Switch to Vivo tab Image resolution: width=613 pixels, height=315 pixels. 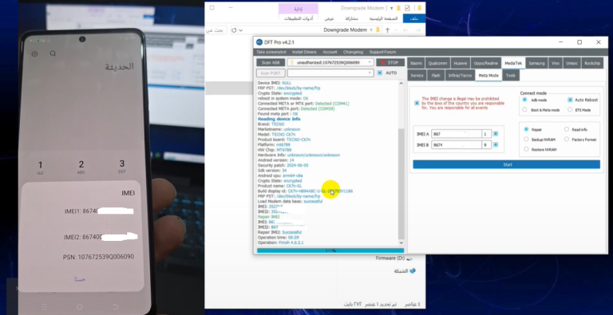556,63
